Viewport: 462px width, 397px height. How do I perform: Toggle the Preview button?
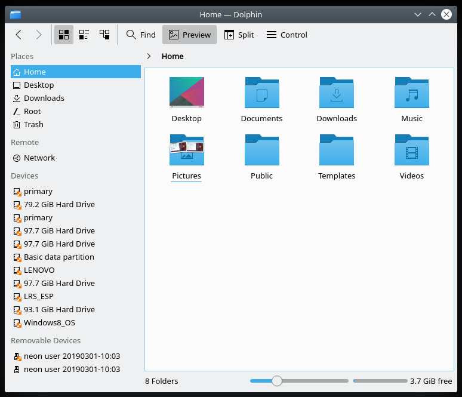pos(190,35)
